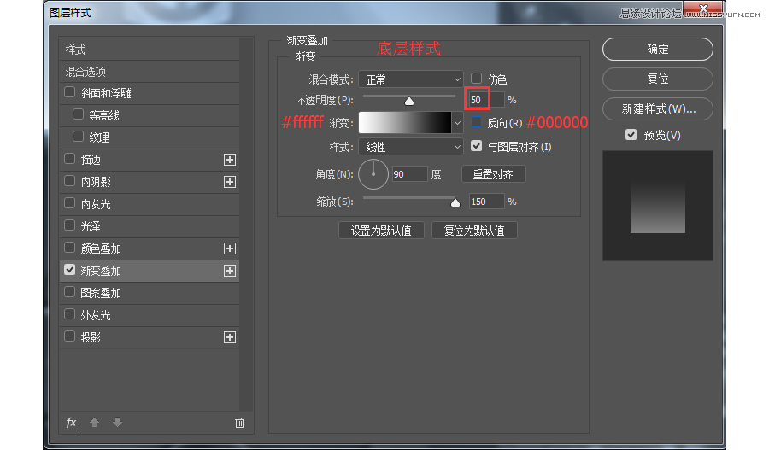The height and width of the screenshot is (450, 769).
Task: Add another 投影 effect with its plus icon
Action: 230,337
